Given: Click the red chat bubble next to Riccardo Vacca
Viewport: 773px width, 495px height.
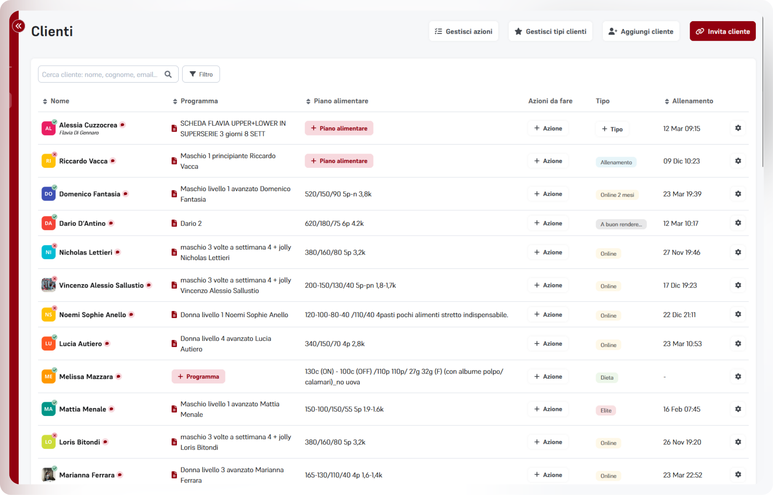Looking at the screenshot, I should coord(113,161).
